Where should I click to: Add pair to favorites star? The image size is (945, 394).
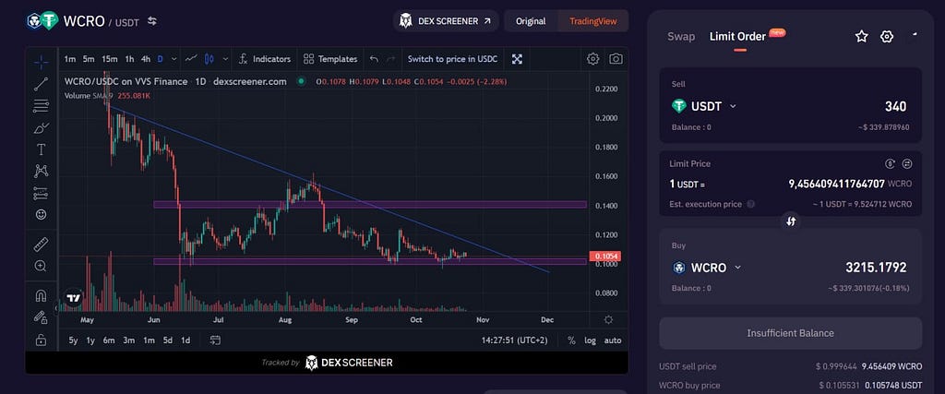click(x=862, y=37)
